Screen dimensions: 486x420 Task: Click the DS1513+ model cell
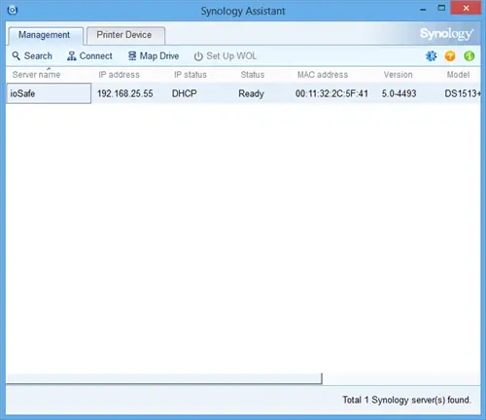tap(463, 93)
